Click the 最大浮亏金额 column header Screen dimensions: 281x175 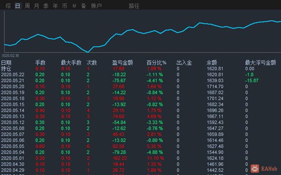pyautogui.click(x=260, y=63)
